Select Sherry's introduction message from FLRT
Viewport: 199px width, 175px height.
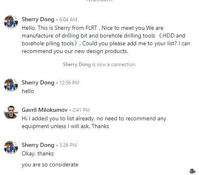pyautogui.click(x=106, y=40)
